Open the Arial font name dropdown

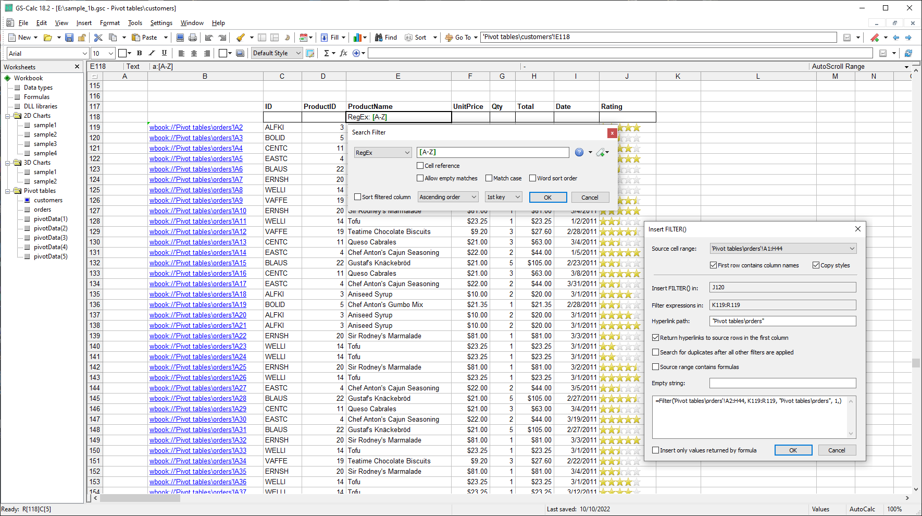point(47,53)
